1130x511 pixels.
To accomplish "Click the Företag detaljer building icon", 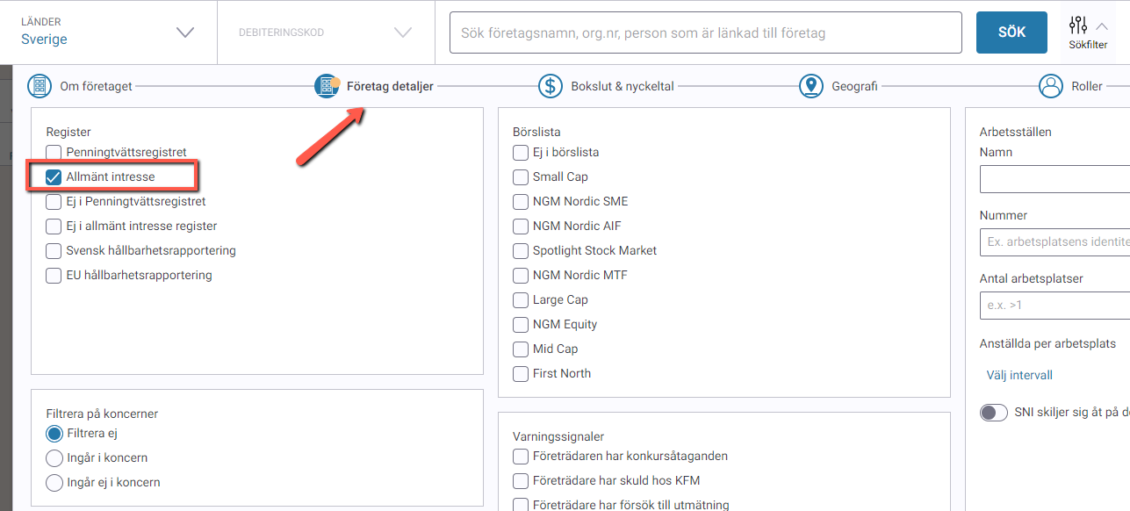I will pyautogui.click(x=327, y=86).
